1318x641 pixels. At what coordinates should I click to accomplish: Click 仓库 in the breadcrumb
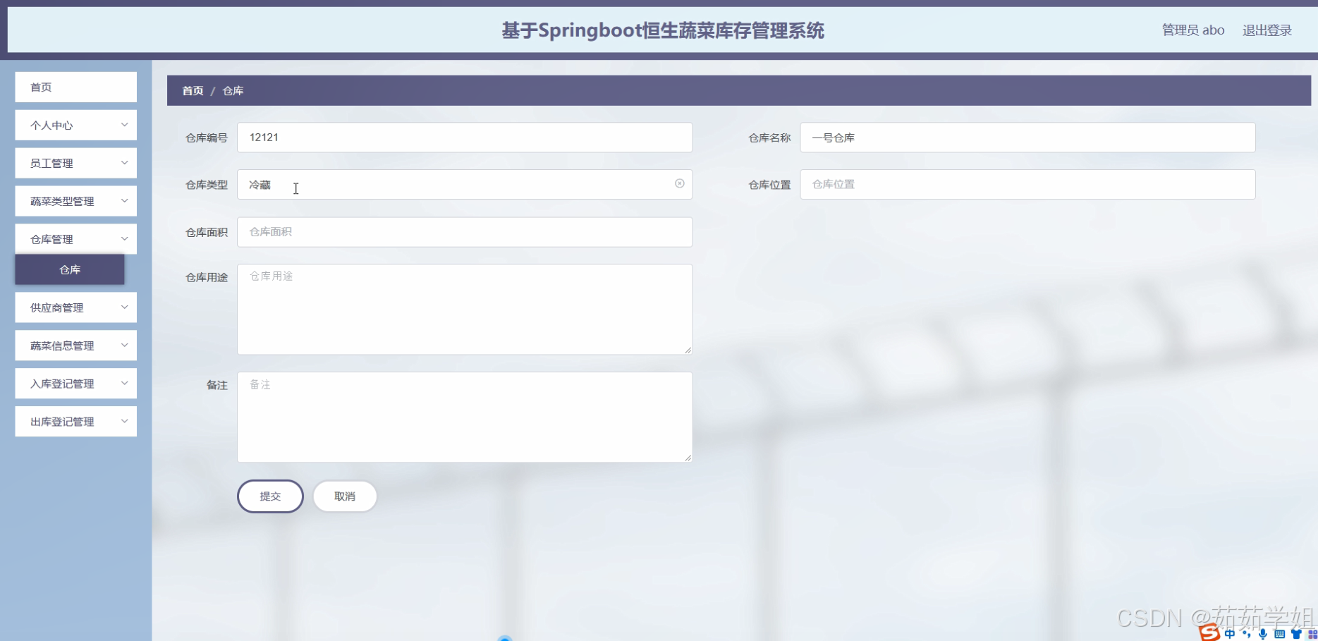233,90
